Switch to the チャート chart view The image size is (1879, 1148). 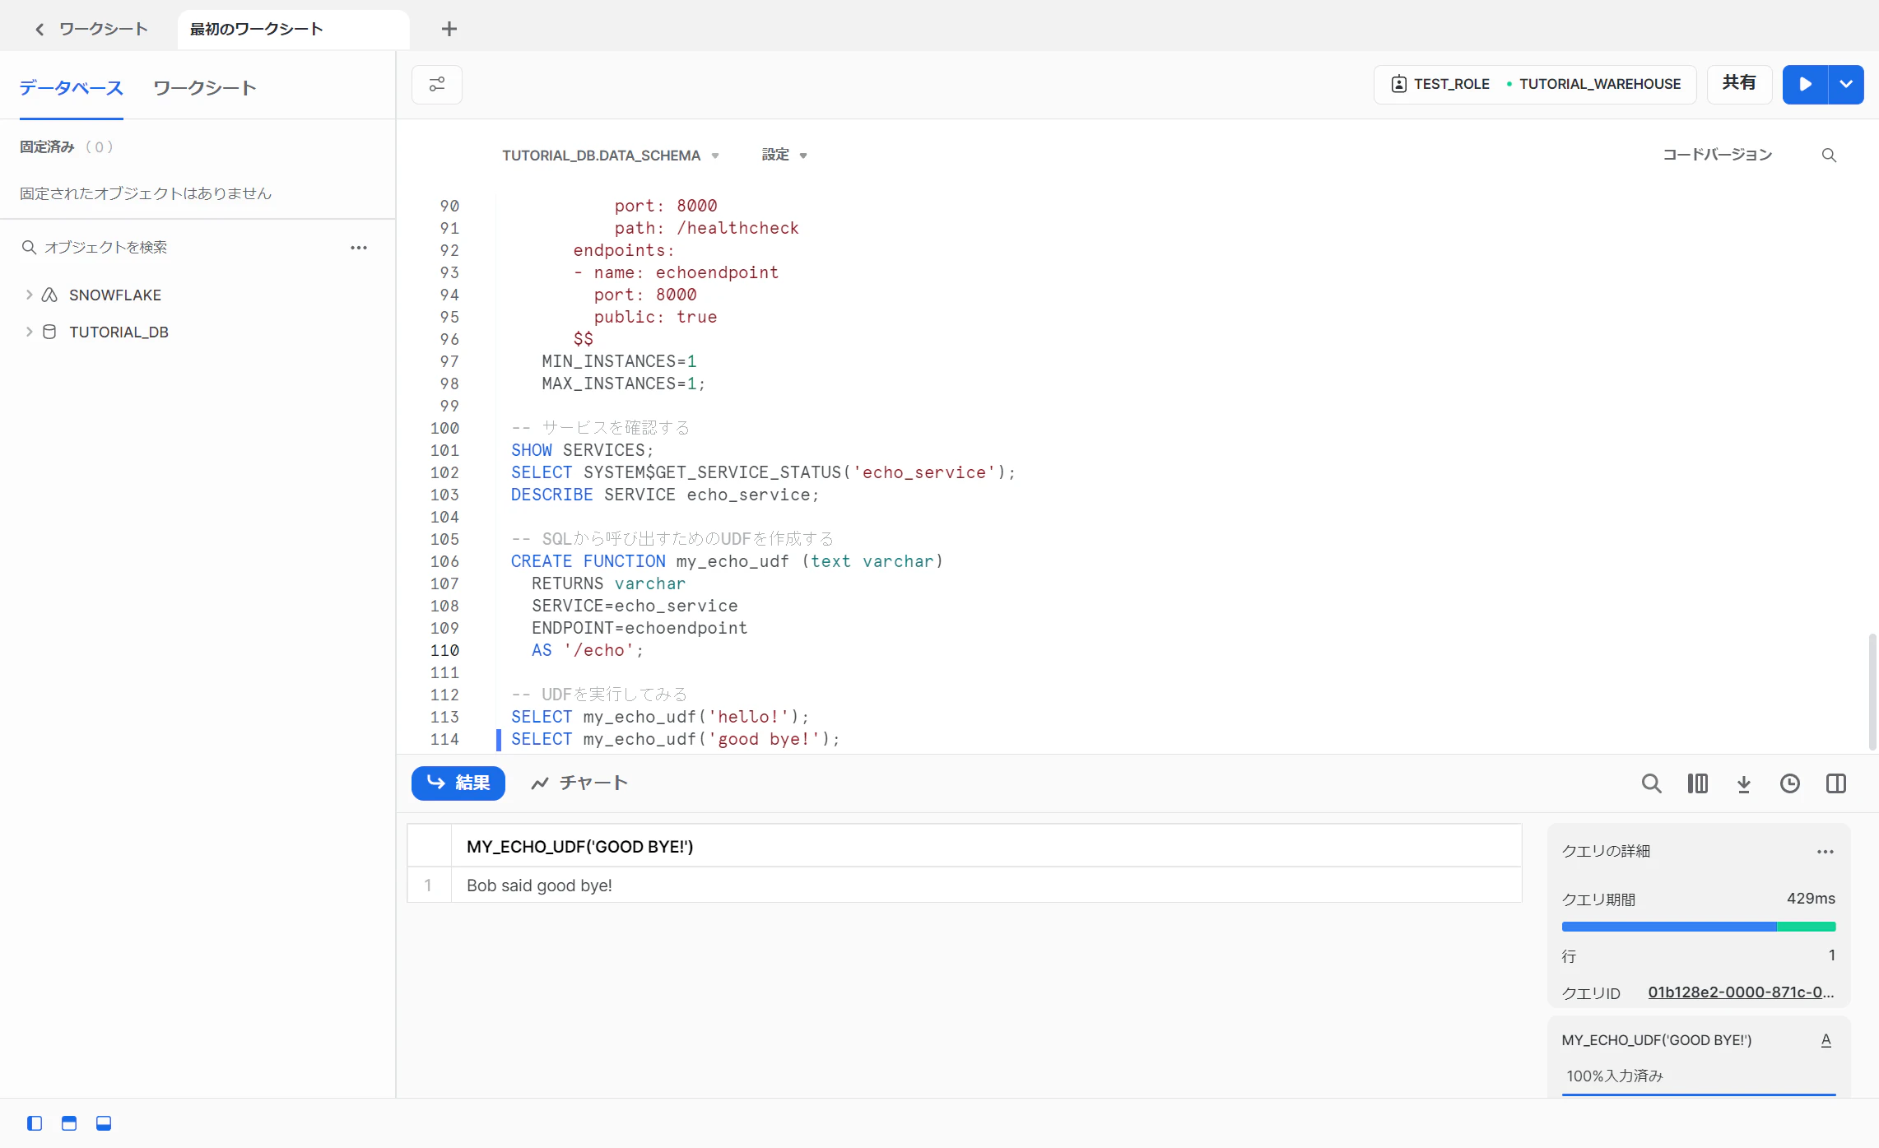[579, 783]
